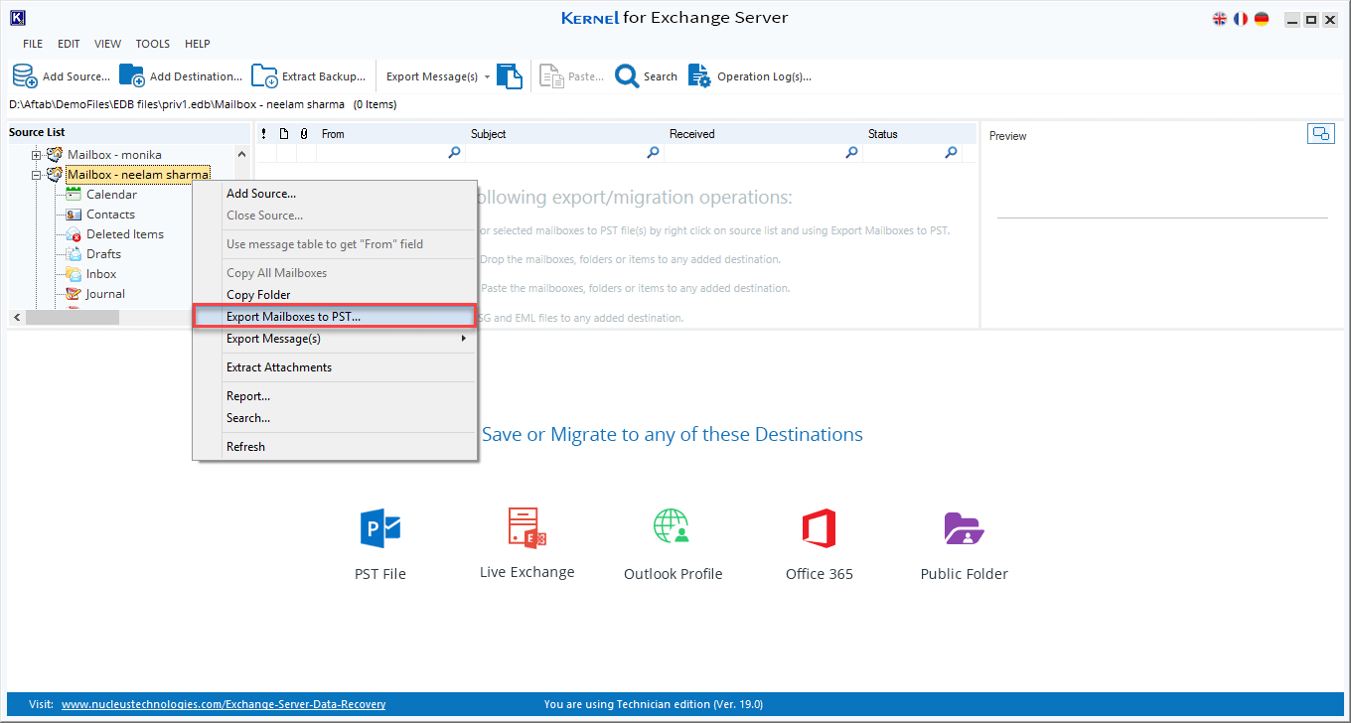Select Copy Folder in the context menu
Image resolution: width=1351 pixels, height=723 pixels.
tap(335, 295)
